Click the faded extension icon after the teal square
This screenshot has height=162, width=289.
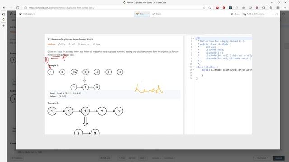237,8
